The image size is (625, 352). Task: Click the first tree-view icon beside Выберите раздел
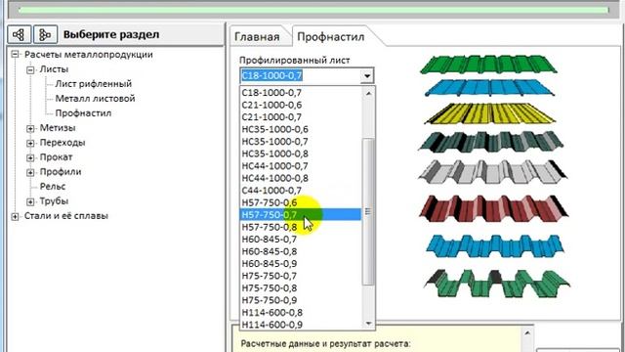click(20, 34)
